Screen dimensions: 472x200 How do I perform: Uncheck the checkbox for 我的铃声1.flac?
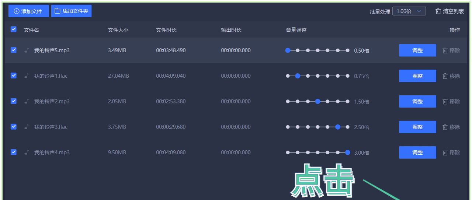pyautogui.click(x=14, y=76)
